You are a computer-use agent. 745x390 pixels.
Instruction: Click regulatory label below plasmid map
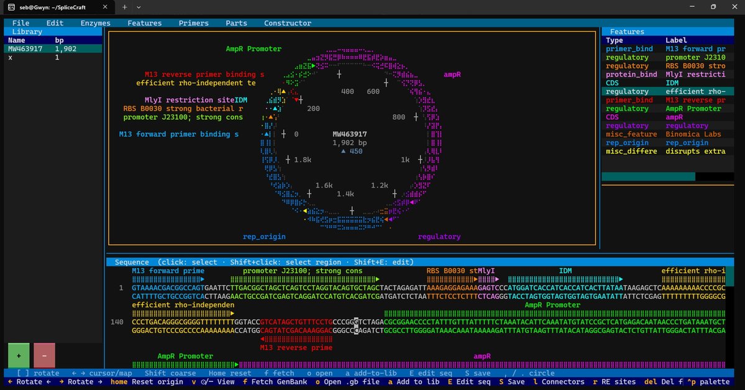(x=439, y=237)
